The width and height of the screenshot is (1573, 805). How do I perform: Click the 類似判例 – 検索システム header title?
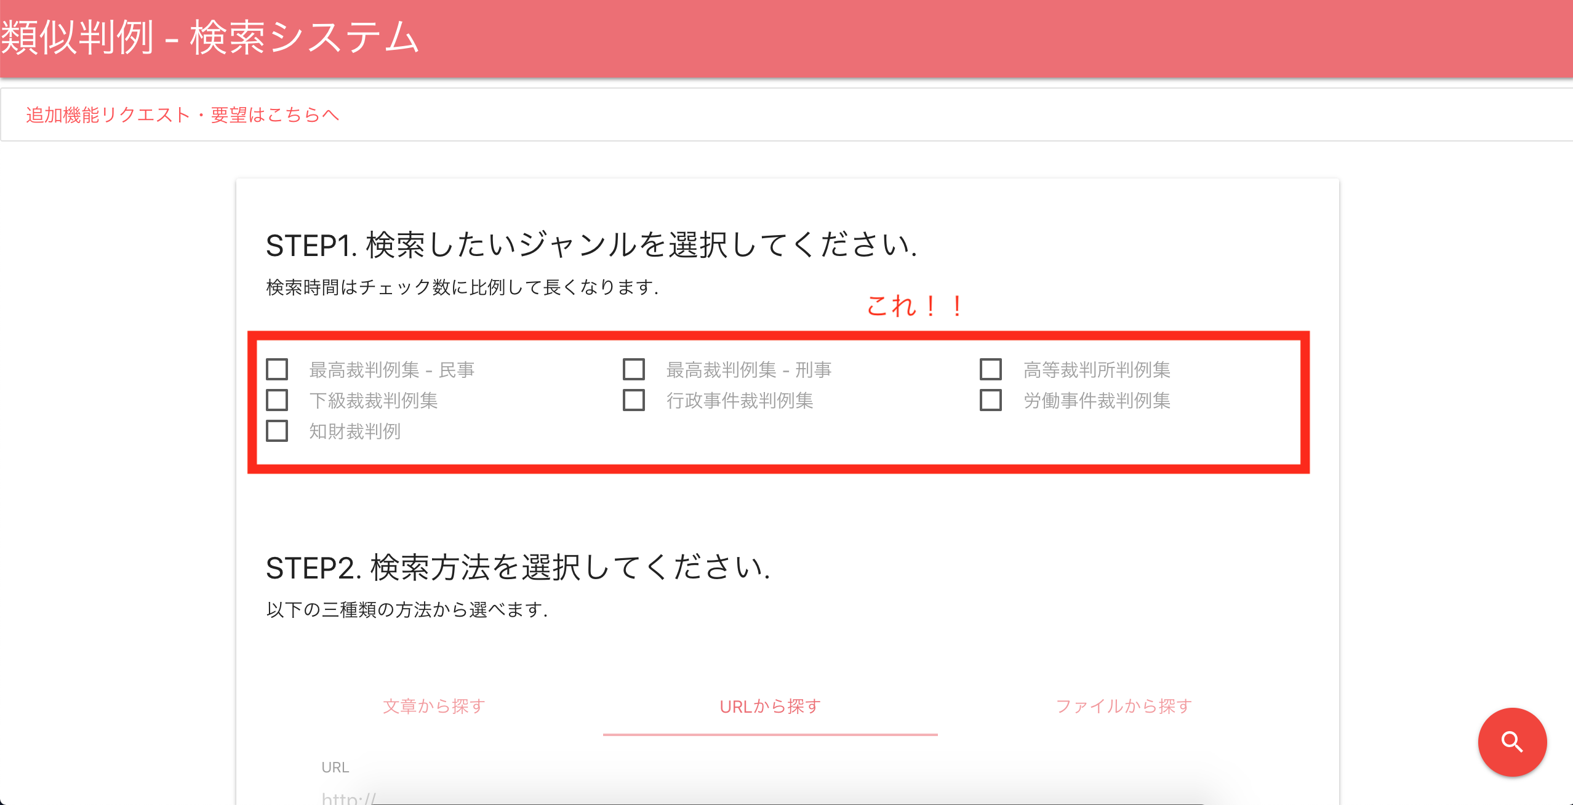(x=210, y=37)
